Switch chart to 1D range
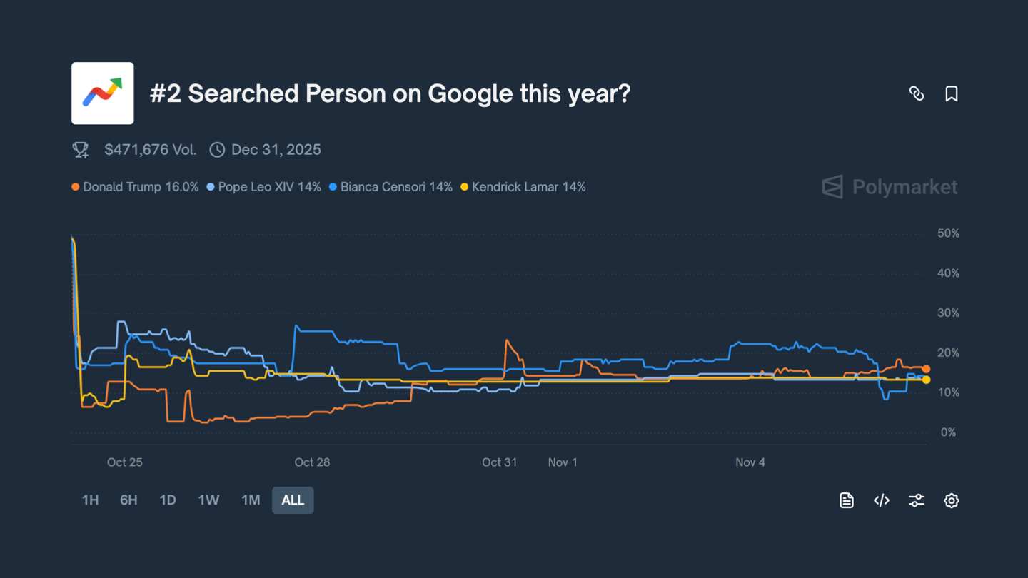The height and width of the screenshot is (578, 1028). [x=168, y=500]
